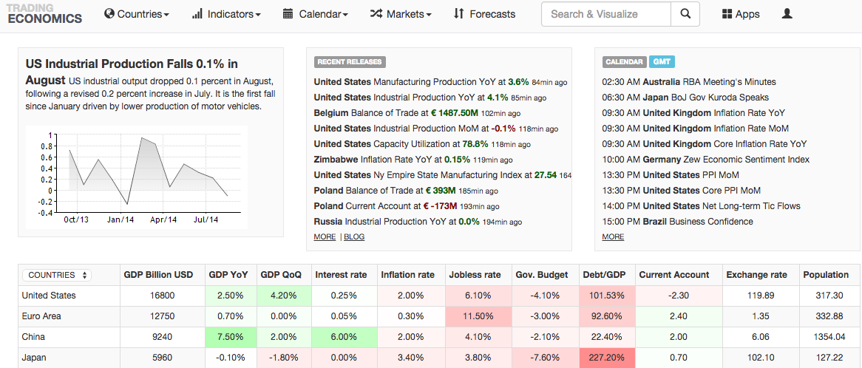Open Australia RBA Meeting's Minutes event
The width and height of the screenshot is (862, 368).
click(689, 82)
